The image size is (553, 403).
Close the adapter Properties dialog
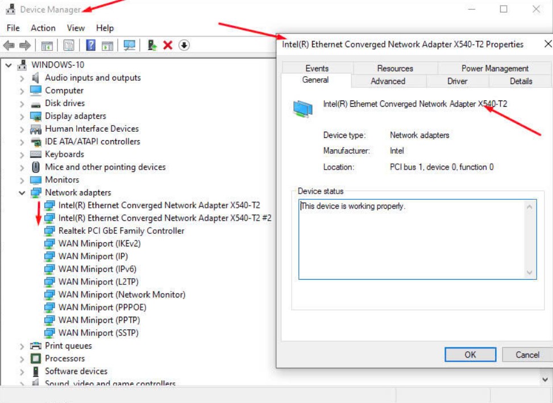(x=548, y=44)
